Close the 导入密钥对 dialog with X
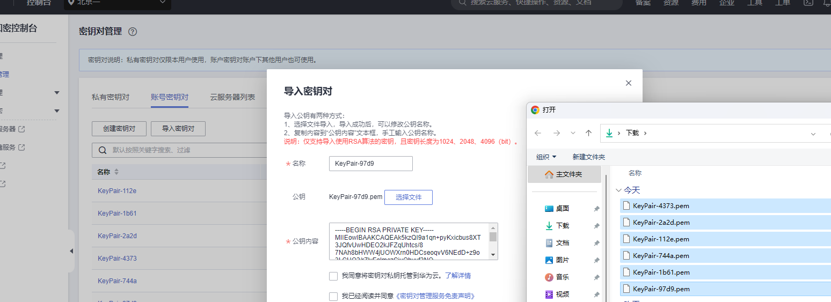This screenshot has height=302, width=831. (629, 83)
